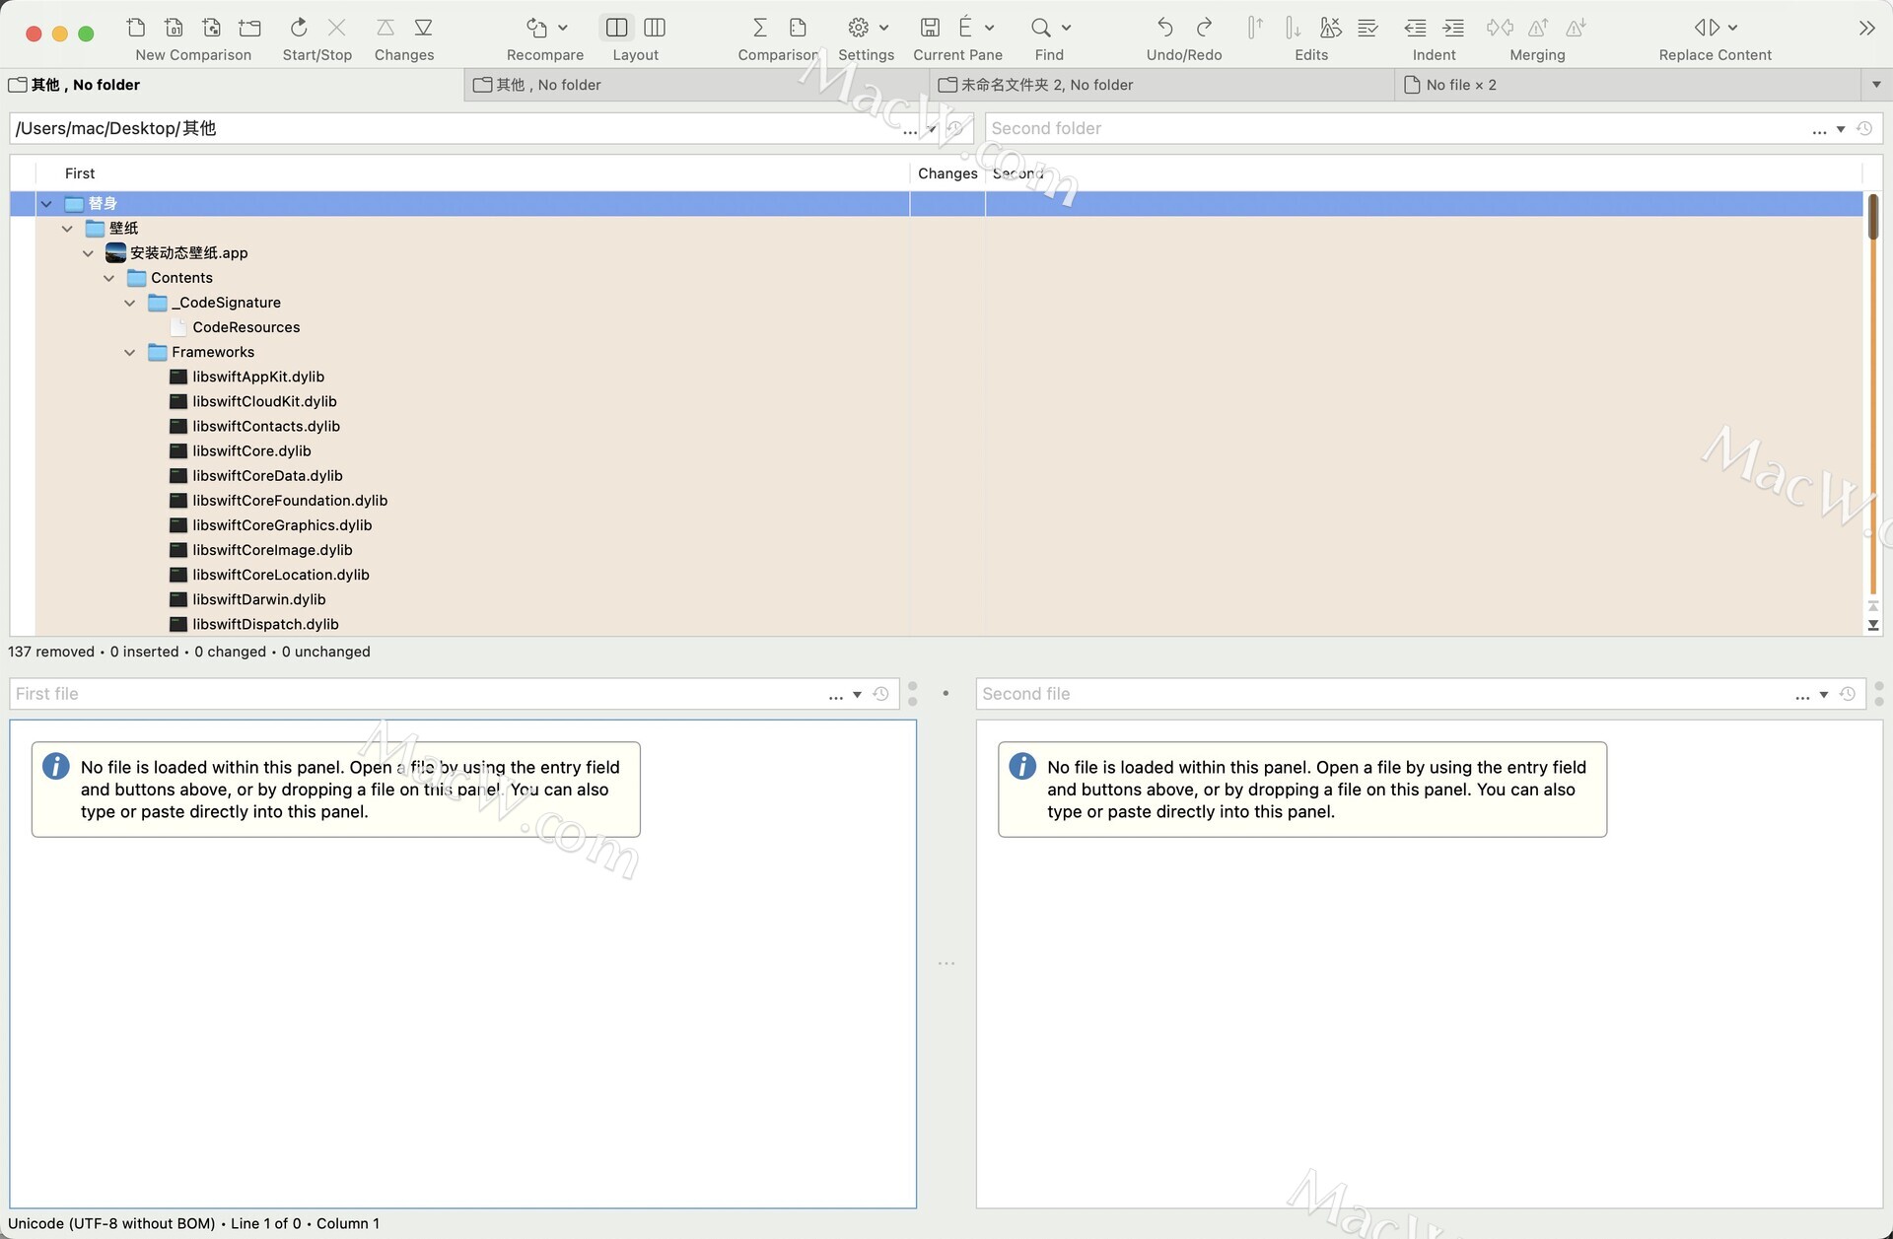Show more toolbar items chevron
Screen dimensions: 1893x1239
click(x=1866, y=28)
